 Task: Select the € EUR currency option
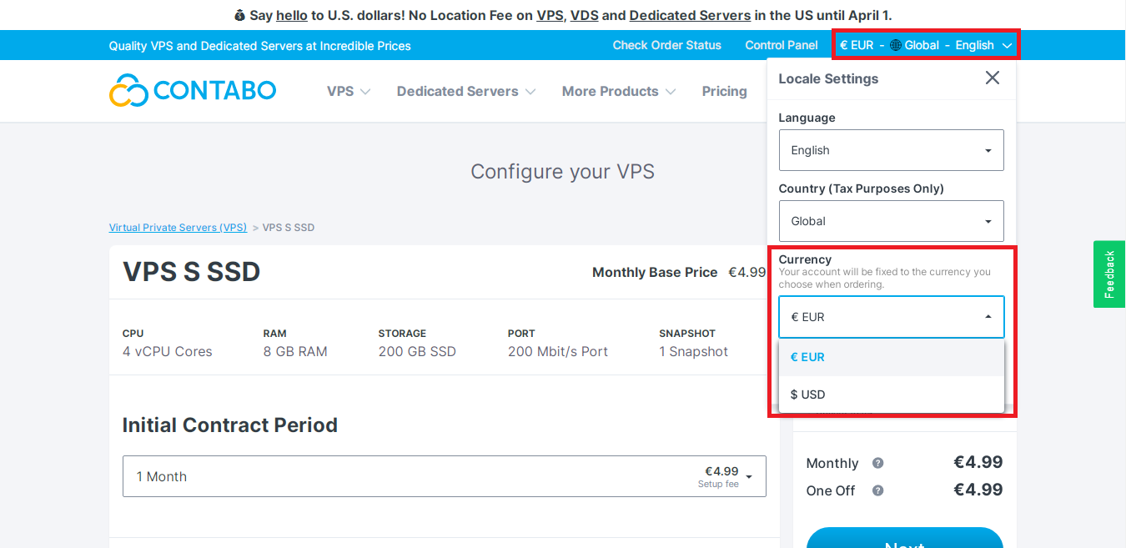891,357
